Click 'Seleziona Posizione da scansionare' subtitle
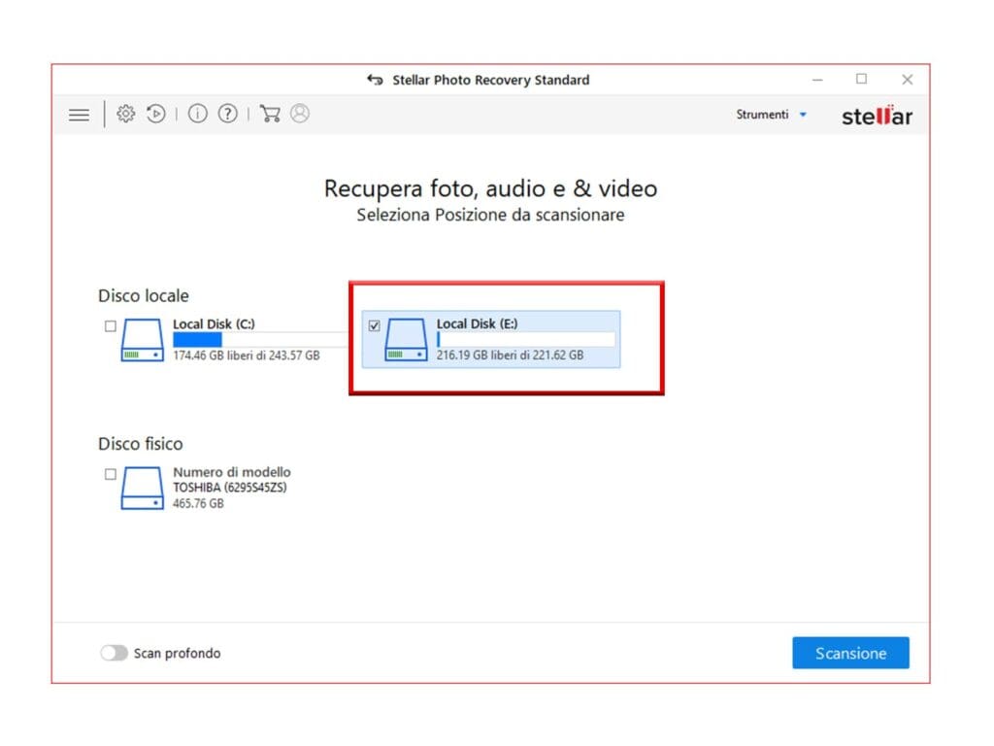 click(x=490, y=215)
